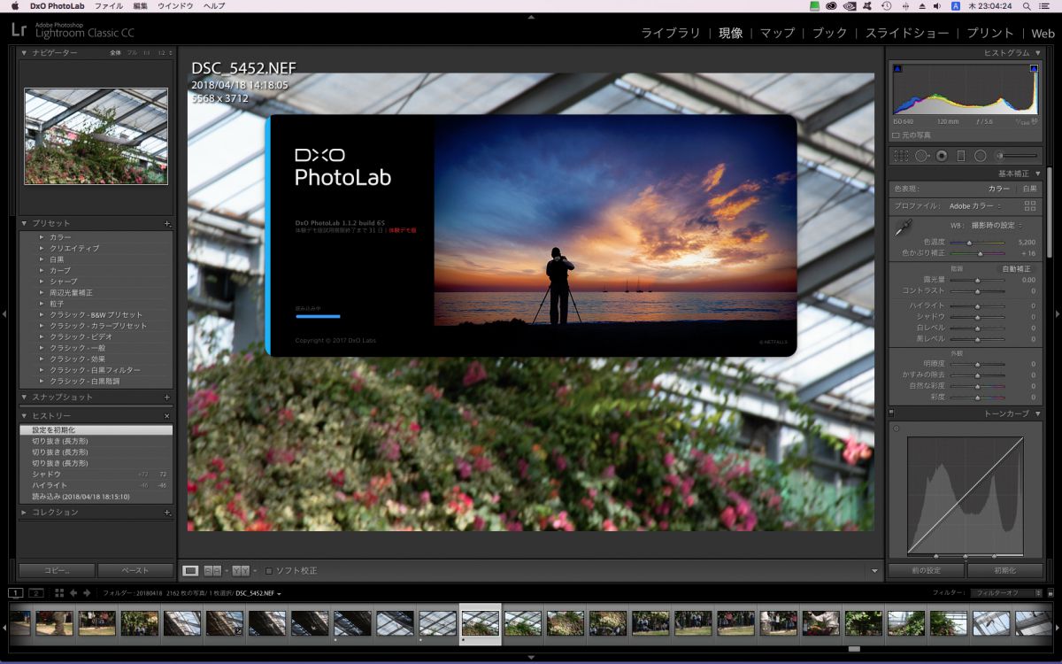
Task: Open the フィルターオフ filter dropdown
Action: [x=1004, y=593]
